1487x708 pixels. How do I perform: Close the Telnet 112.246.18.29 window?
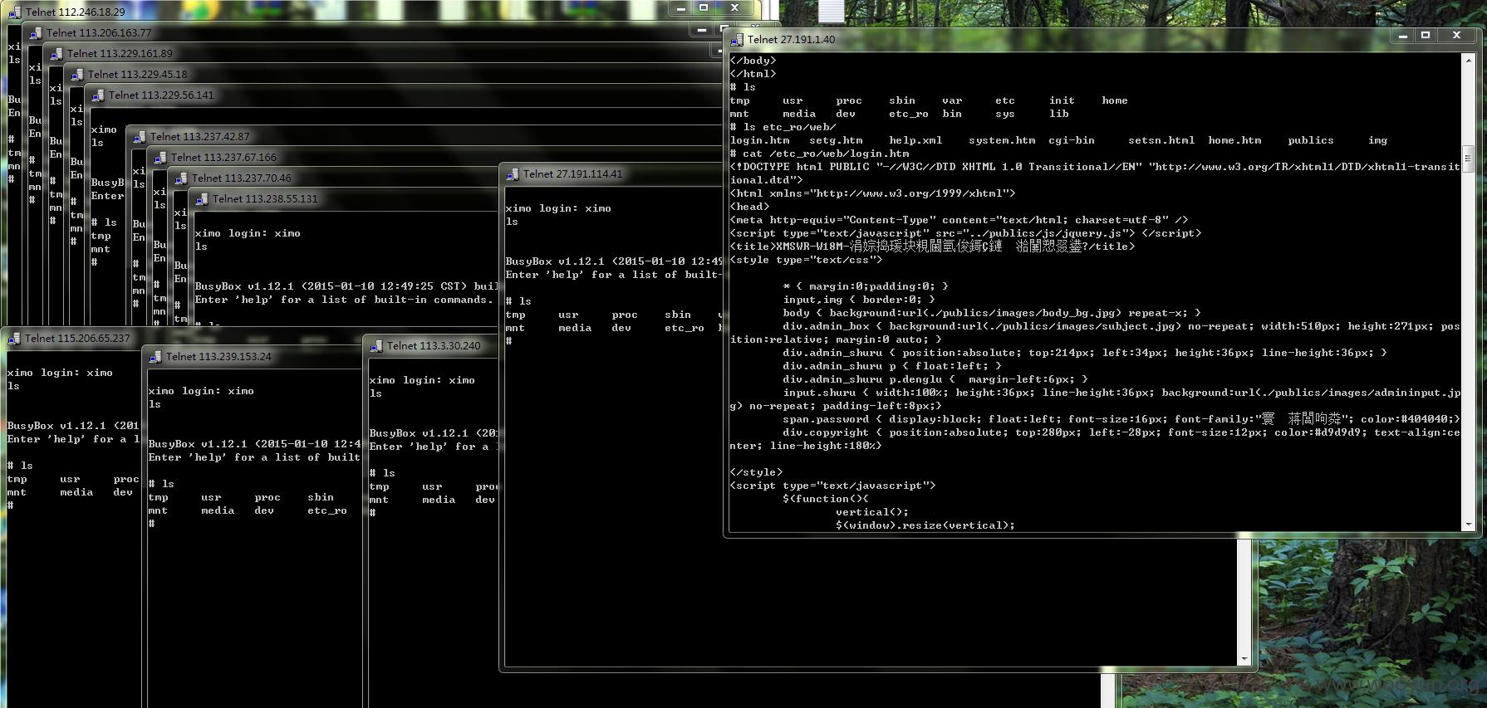pyautogui.click(x=734, y=7)
